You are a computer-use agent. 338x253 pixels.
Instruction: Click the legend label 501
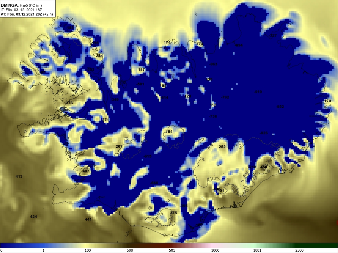tap(172, 250)
